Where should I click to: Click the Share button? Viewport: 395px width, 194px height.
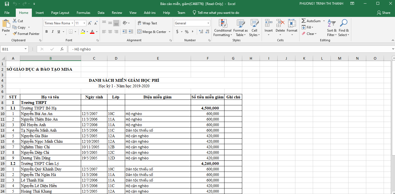coord(383,13)
